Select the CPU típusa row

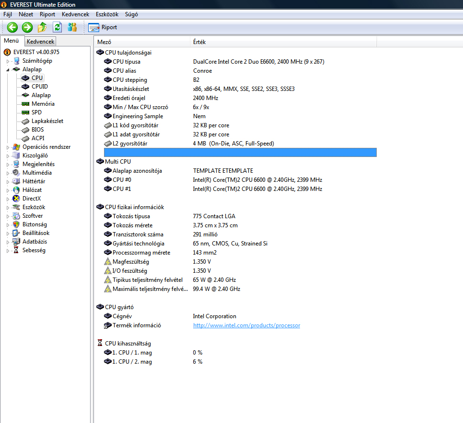pos(240,62)
